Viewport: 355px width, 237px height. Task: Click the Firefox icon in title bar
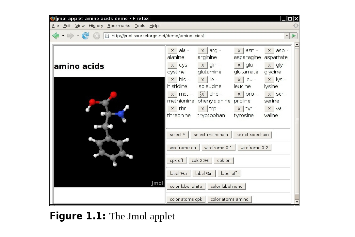[x=53, y=19]
